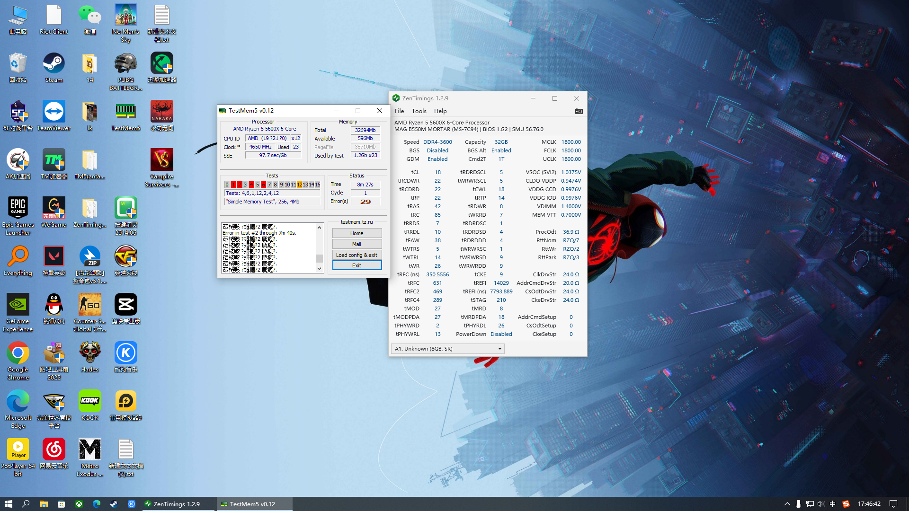Click the taskbar volume icon
The height and width of the screenshot is (511, 909).
(821, 504)
